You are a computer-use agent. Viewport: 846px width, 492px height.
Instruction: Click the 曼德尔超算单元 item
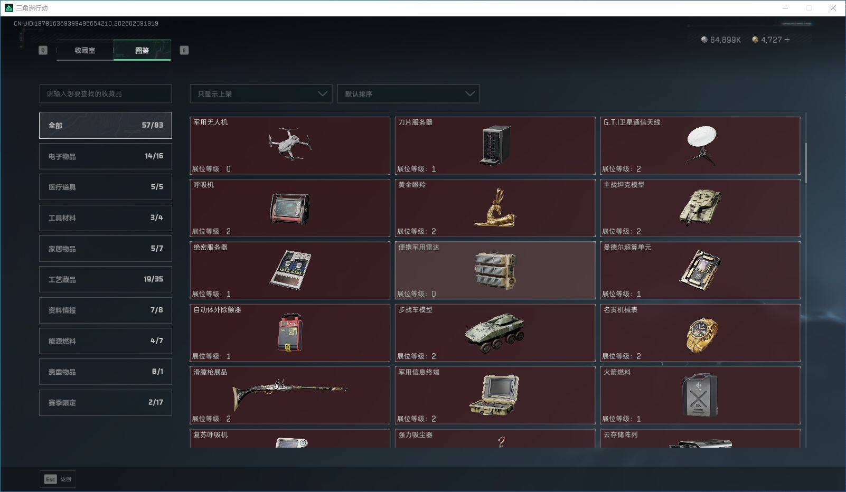point(700,270)
